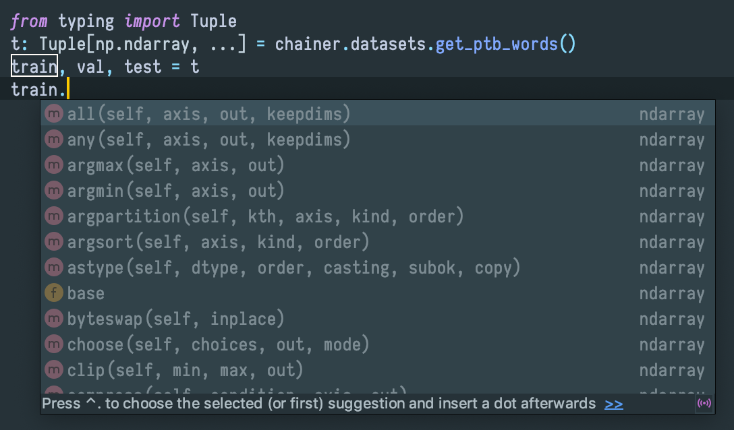
Task: Click the Tuple import name
Action: coord(213,21)
